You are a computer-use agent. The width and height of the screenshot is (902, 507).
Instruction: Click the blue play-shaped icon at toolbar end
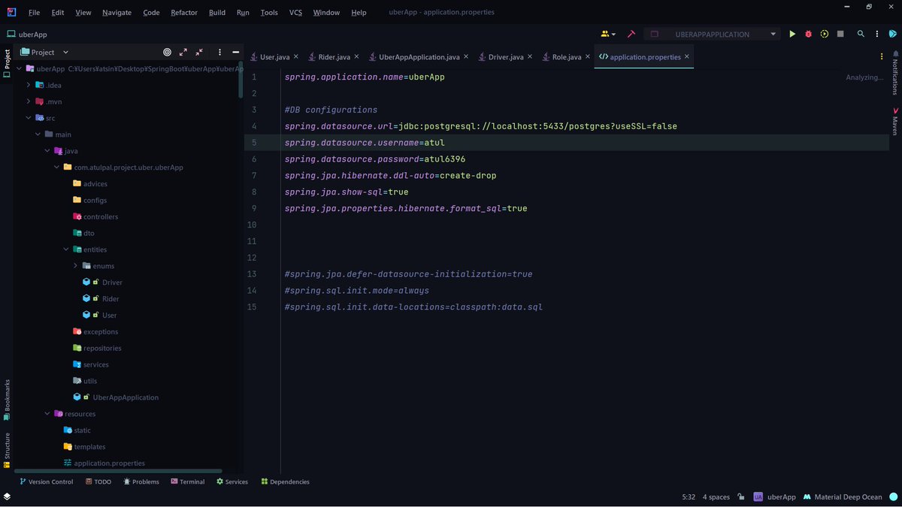[894, 34]
